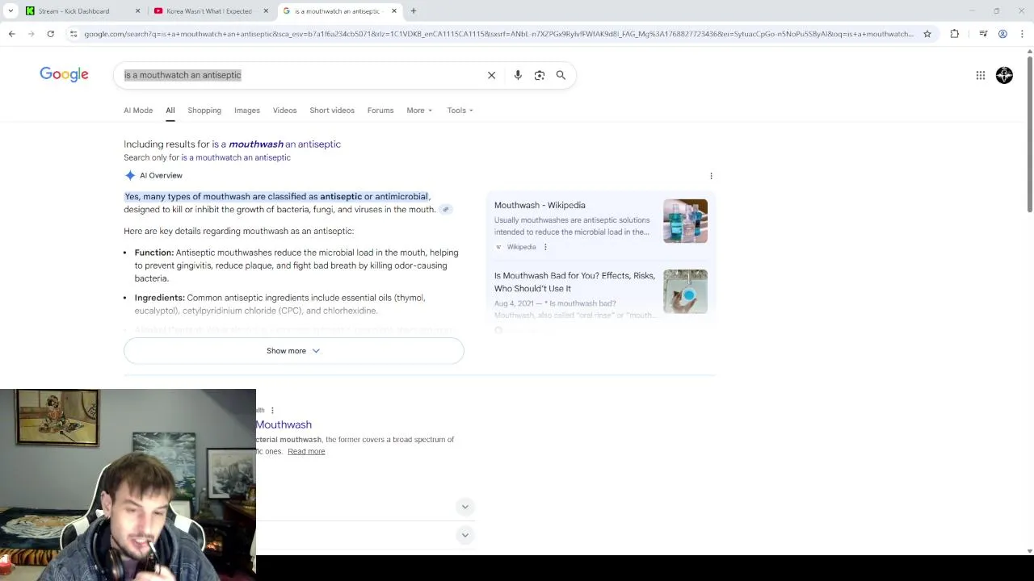This screenshot has height=581, width=1034.
Task: Expand AI overview with Show more
Action: 294,351
